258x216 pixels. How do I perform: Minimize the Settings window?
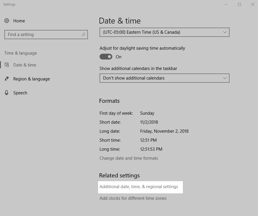coord(226,4)
